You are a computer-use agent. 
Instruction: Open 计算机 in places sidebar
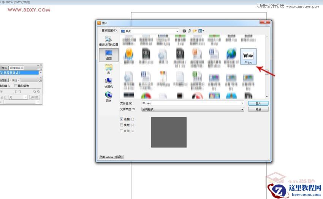(109, 83)
